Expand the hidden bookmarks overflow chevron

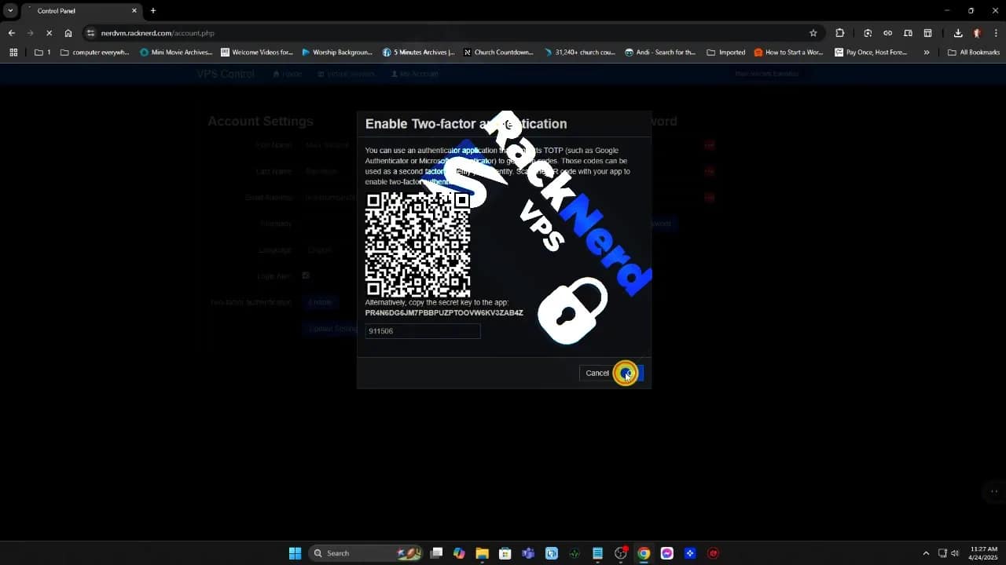coord(927,53)
